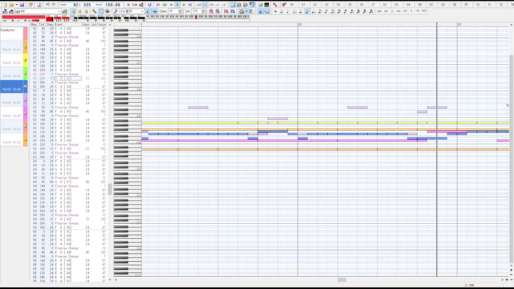
Task: Start playback with the Play button
Action: click(x=177, y=5)
